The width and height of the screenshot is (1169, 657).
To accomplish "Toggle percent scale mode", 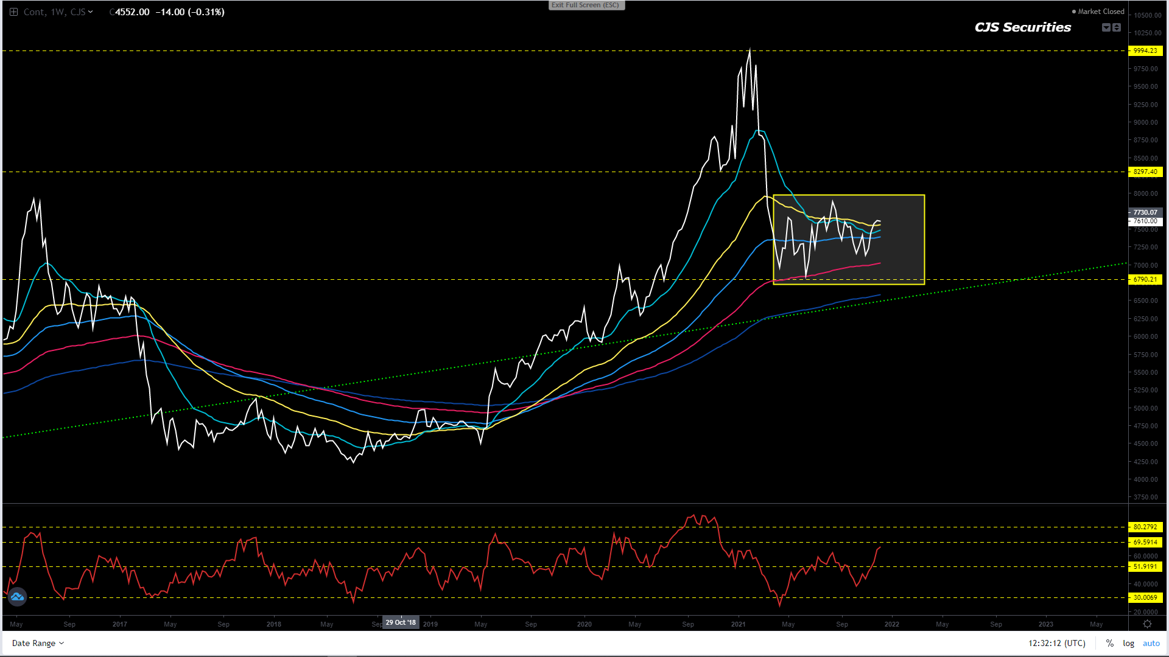I will click(1110, 643).
